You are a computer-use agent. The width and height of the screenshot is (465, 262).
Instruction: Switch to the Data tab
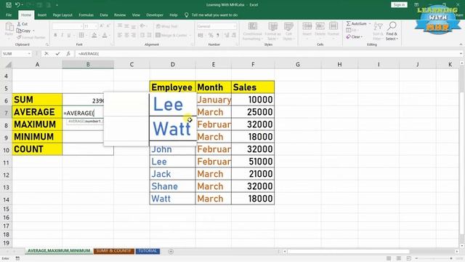(x=104, y=15)
